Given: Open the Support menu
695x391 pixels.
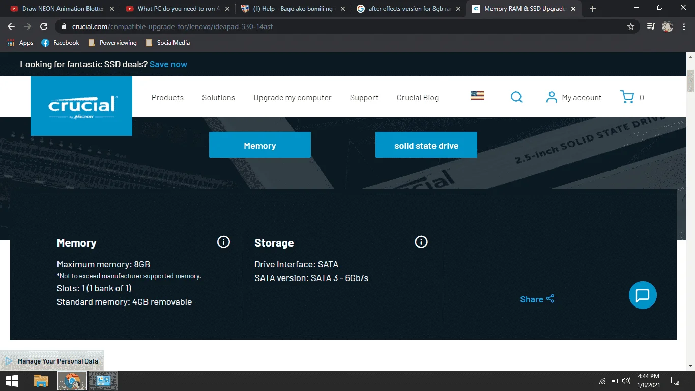Looking at the screenshot, I should coord(364,97).
